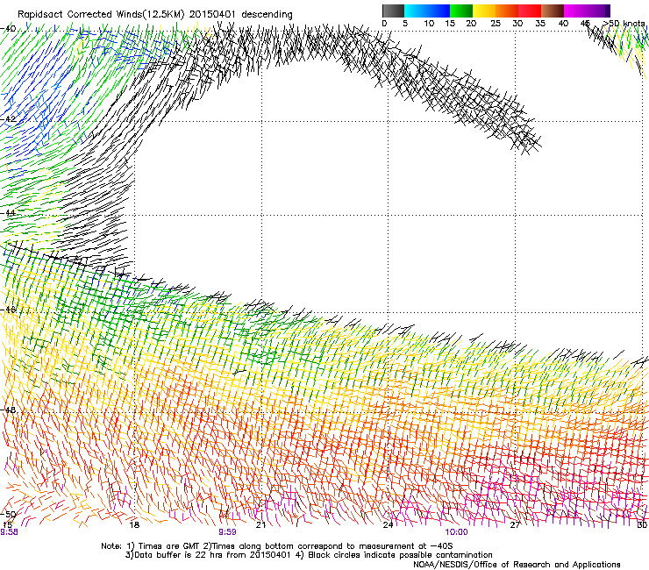This screenshot has height=570, width=649.
Task: Click the NOAA/NESDIS credit line
Action: pyautogui.click(x=517, y=564)
